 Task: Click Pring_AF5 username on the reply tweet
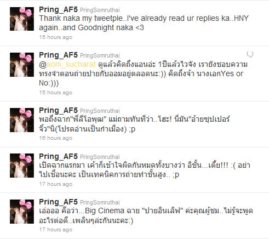click(x=59, y=55)
